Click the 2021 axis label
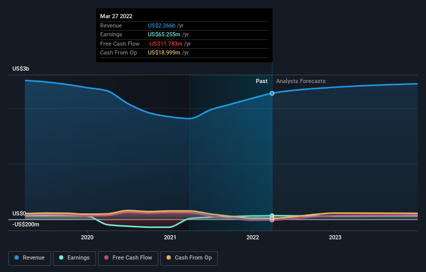This screenshot has width=426, height=272. click(170, 238)
